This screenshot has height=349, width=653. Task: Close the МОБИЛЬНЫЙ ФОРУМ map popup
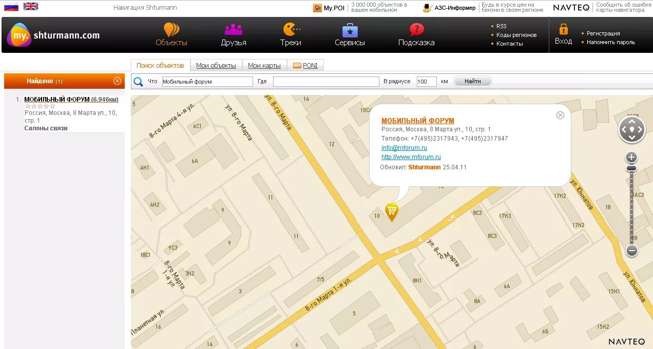tap(560, 115)
